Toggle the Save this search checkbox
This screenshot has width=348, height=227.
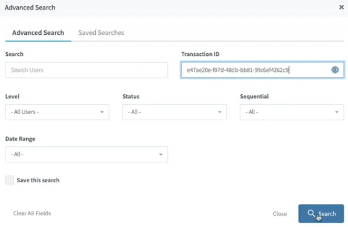pyautogui.click(x=10, y=180)
